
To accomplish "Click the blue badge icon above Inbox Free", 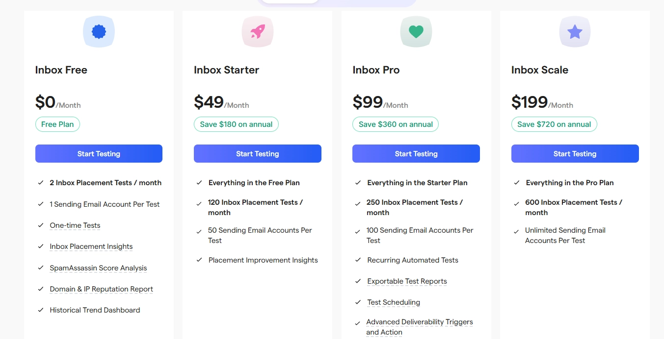I will [99, 32].
